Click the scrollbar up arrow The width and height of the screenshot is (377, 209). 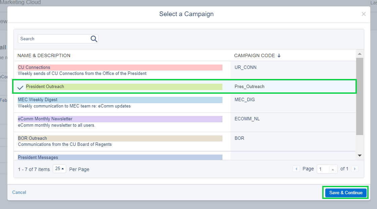pos(360,54)
